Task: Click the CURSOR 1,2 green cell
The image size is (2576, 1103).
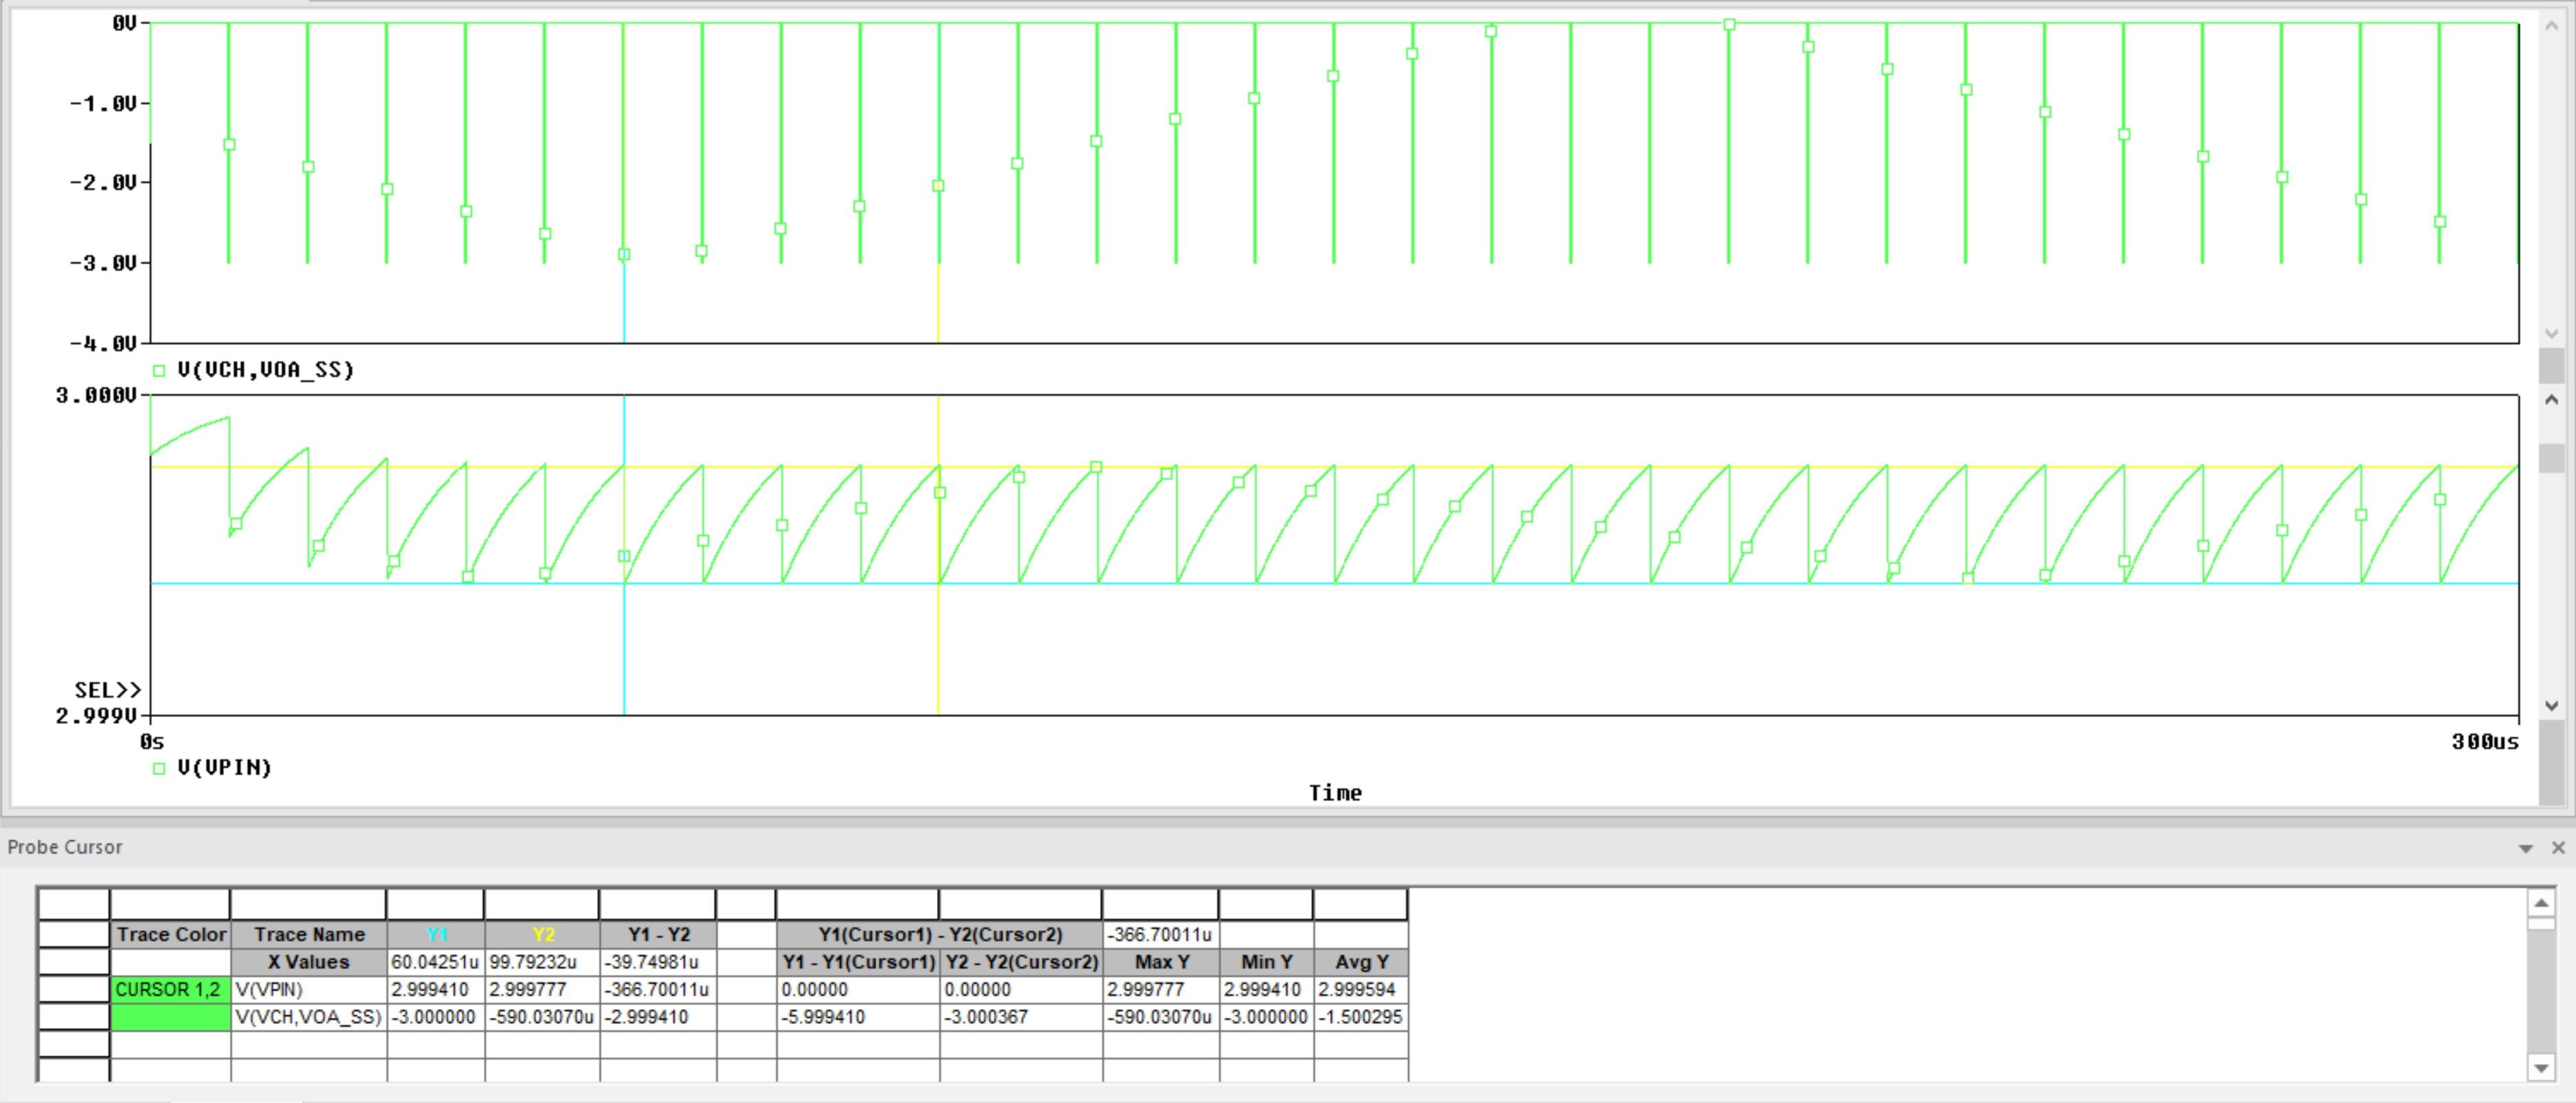Action: coord(170,989)
